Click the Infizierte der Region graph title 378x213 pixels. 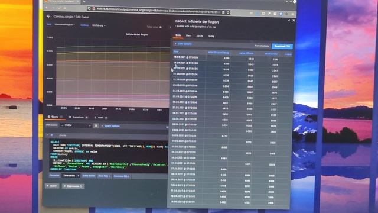(x=137, y=34)
